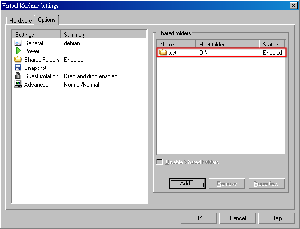The image size is (300, 229).
Task: Click the Summary column header
Action: (103, 35)
